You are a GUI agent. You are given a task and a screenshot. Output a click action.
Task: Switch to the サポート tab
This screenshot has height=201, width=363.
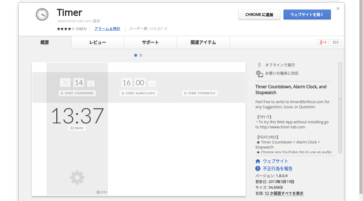(x=150, y=42)
